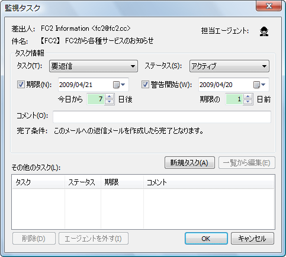Select the タスク column header
286x257 pixels.
click(x=38, y=182)
